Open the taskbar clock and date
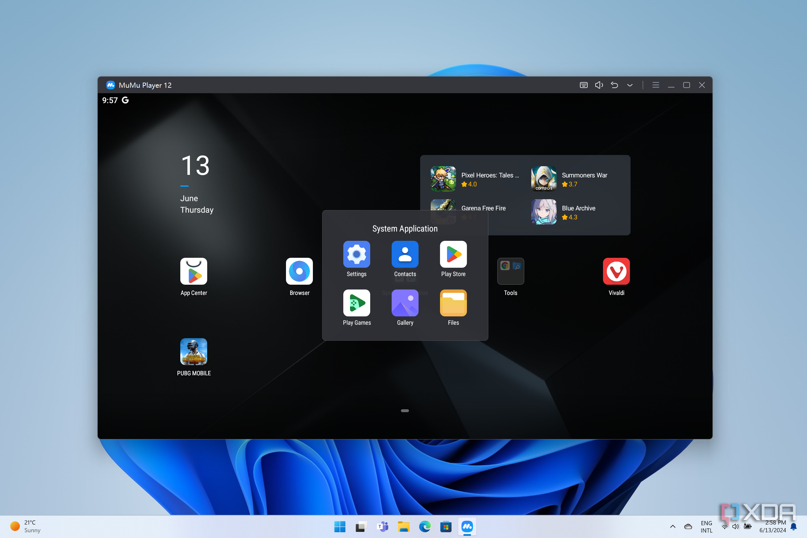807x538 pixels. [x=772, y=527]
